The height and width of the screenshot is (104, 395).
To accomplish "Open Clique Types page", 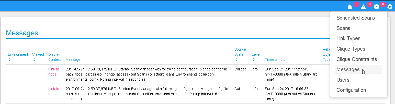I will pyautogui.click(x=351, y=49).
